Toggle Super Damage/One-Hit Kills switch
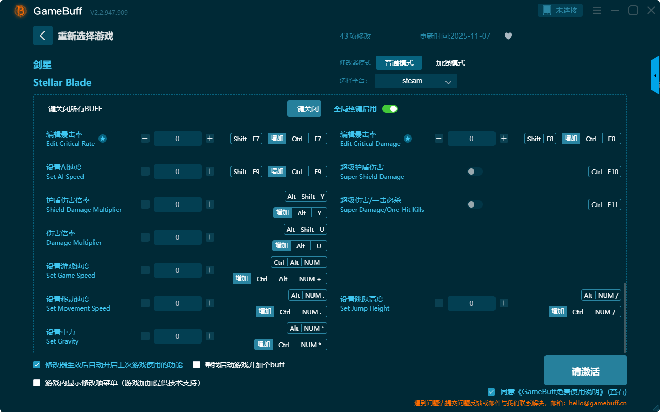The height and width of the screenshot is (412, 660). (474, 204)
